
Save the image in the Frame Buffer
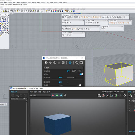tap(99, 95)
